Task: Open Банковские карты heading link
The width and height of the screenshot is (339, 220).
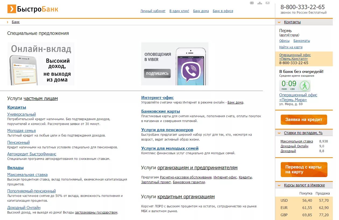Action: [161, 111]
